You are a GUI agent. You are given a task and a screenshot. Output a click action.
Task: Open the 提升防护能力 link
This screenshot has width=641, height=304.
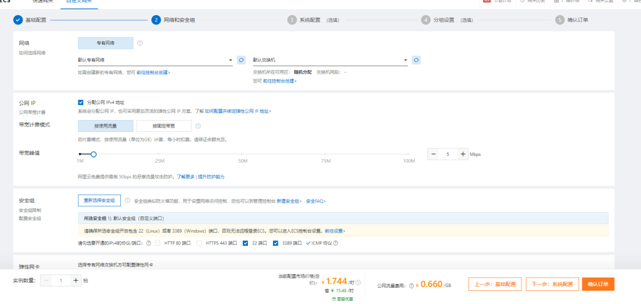click(x=212, y=177)
